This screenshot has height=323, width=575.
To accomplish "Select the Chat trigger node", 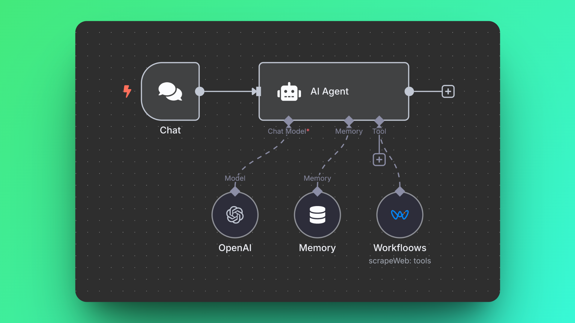I will tap(170, 91).
